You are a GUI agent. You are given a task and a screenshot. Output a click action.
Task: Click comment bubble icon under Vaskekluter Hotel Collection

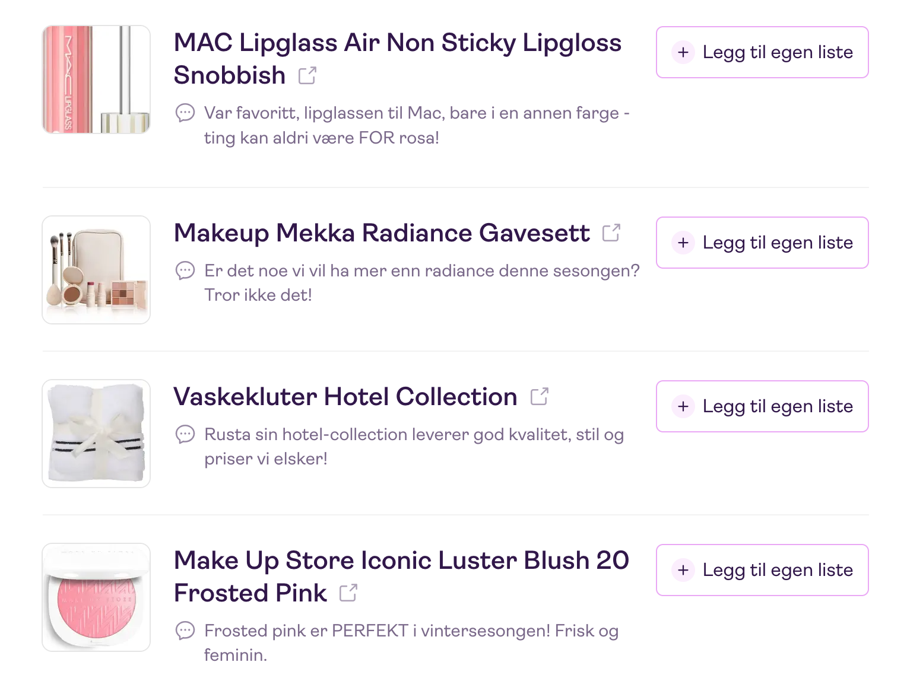[185, 434]
